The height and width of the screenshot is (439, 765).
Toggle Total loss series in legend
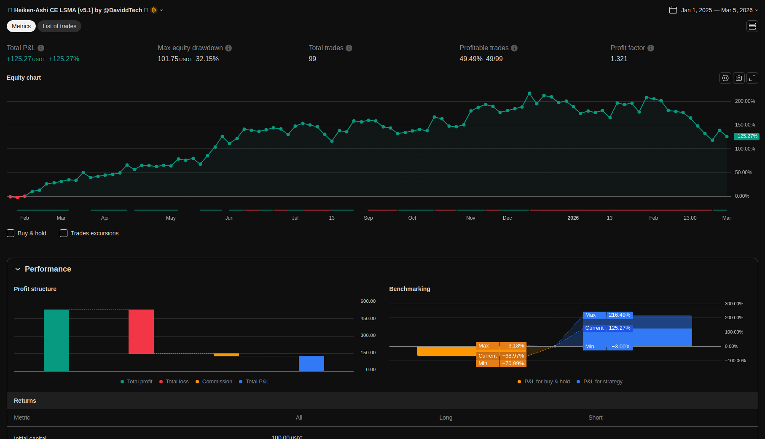pos(174,382)
